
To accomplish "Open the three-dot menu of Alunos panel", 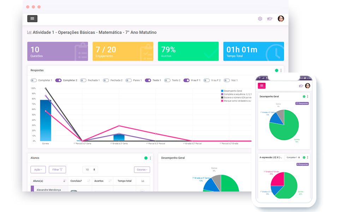I will (x=150, y=158).
